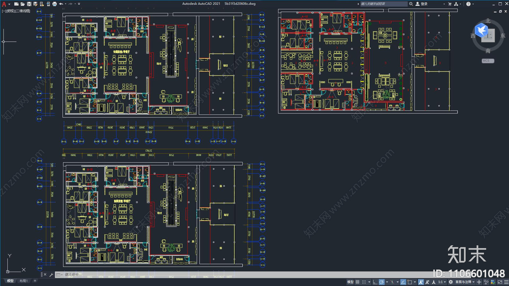Image resolution: width=509 pixels, height=286 pixels.
Task: Open status bar customization menu icon
Action: point(506,282)
